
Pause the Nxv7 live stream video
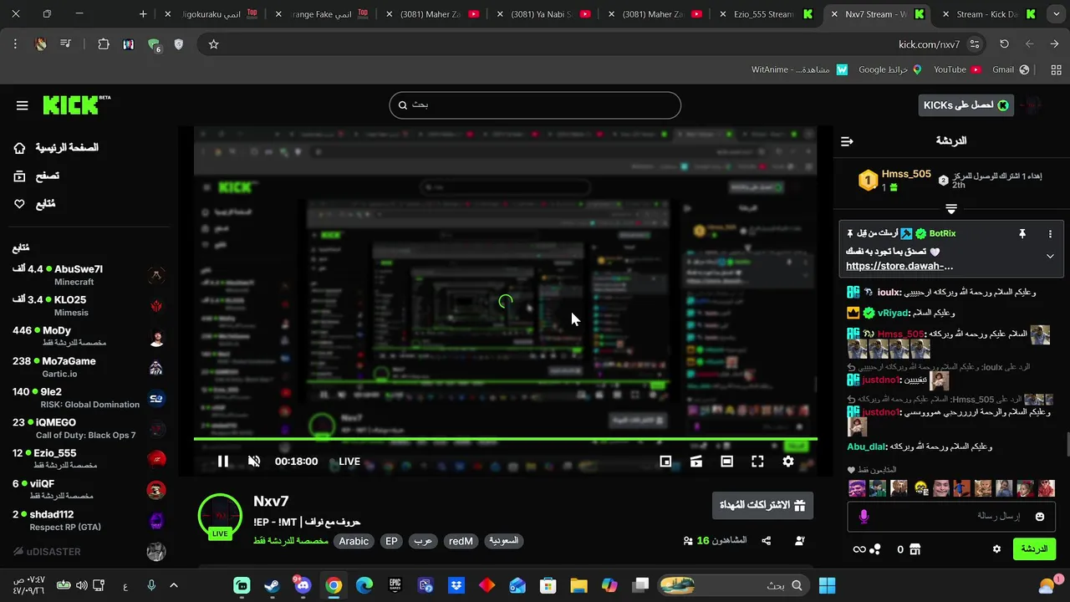coord(223,462)
